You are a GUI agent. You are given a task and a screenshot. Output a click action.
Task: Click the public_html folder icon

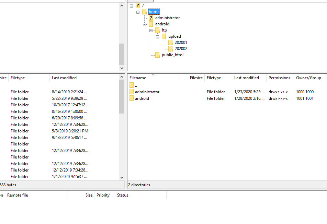coord(157,55)
